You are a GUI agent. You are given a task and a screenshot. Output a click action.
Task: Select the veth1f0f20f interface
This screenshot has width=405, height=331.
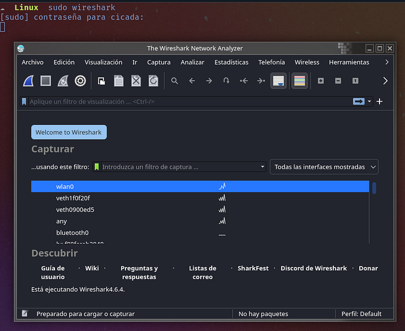pyautogui.click(x=200, y=198)
